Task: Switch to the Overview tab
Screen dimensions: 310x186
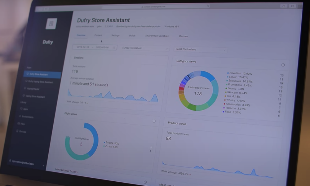Action: (81, 35)
